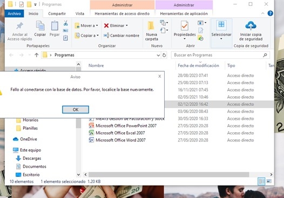Switch to large icons view in status bar
The height and width of the screenshot is (198, 284).
pyautogui.click(x=269, y=181)
